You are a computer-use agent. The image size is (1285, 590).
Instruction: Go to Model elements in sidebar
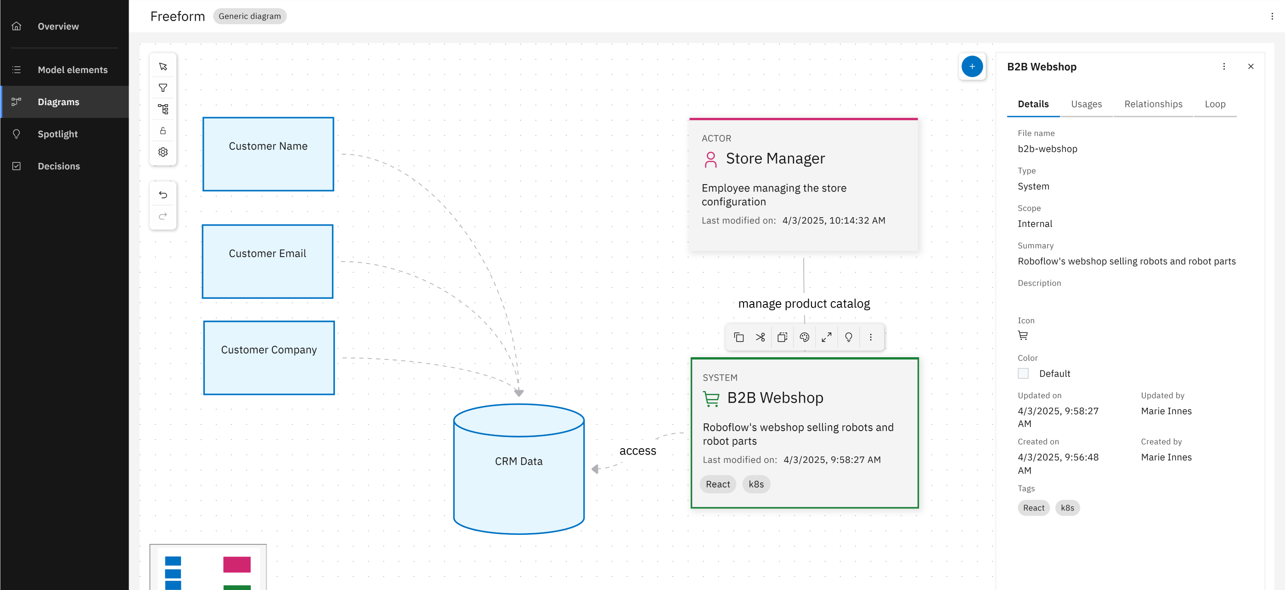click(x=72, y=70)
